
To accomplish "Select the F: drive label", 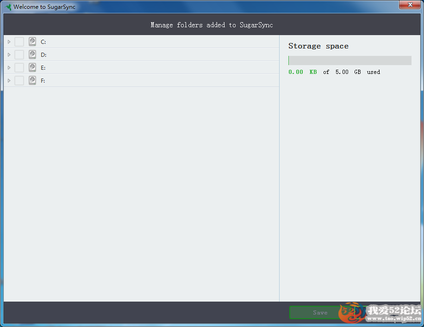I will (x=43, y=81).
